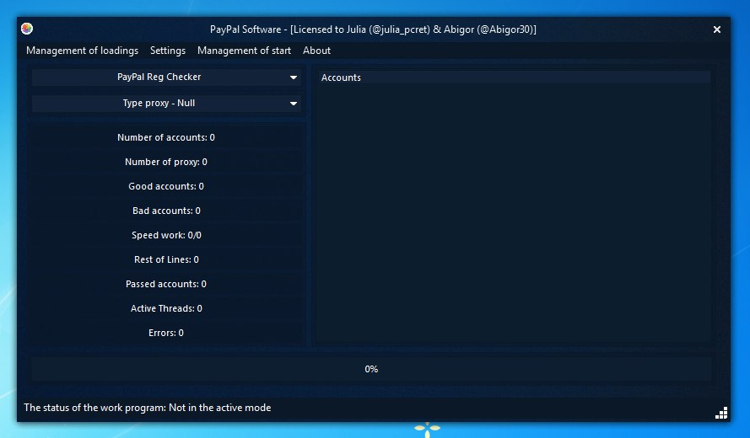Open the About menu

pyautogui.click(x=316, y=51)
